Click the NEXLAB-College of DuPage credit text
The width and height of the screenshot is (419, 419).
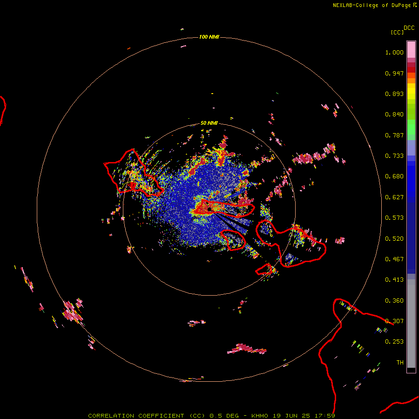(x=372, y=5)
